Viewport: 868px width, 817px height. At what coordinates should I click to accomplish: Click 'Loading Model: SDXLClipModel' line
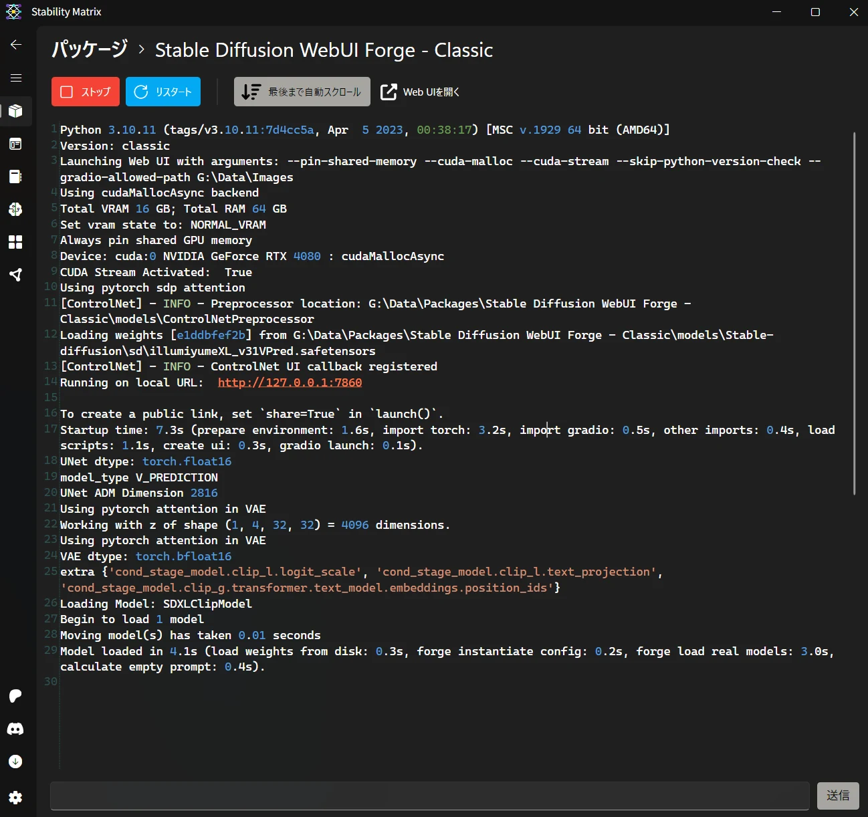click(x=156, y=604)
